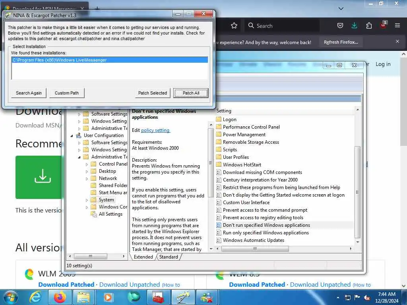Click Download Patched for WLM 8.5
The width and height of the screenshot is (407, 305).
pos(257,284)
